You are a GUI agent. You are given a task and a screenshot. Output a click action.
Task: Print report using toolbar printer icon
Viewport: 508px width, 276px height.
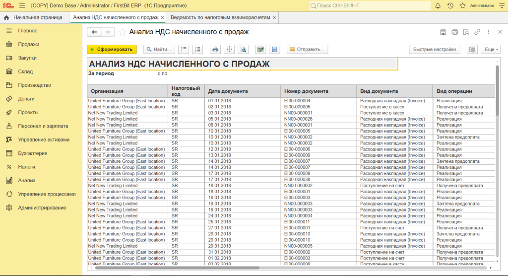click(x=215, y=49)
